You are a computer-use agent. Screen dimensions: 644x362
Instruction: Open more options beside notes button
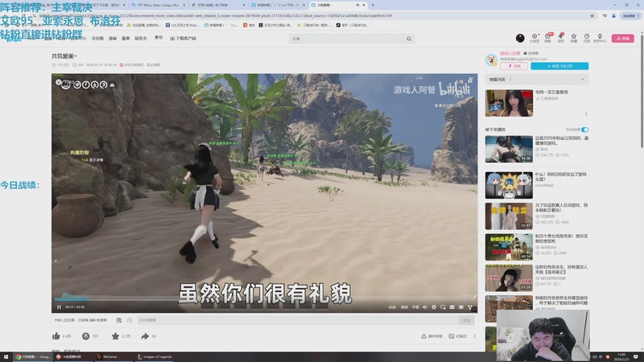point(475,336)
